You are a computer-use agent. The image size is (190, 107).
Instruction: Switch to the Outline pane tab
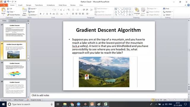(x=13, y=21)
